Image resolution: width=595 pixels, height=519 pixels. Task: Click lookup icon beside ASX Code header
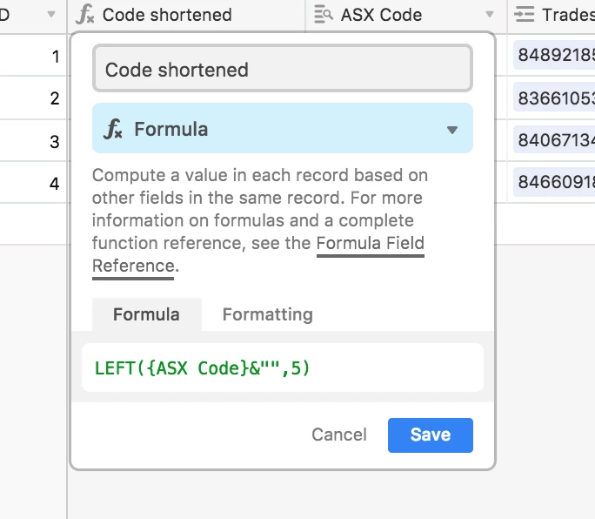click(x=324, y=15)
